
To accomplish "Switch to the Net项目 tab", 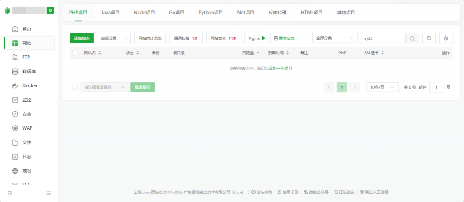I will pos(246,12).
